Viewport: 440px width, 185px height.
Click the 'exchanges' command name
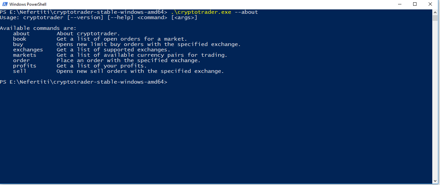(x=28, y=50)
